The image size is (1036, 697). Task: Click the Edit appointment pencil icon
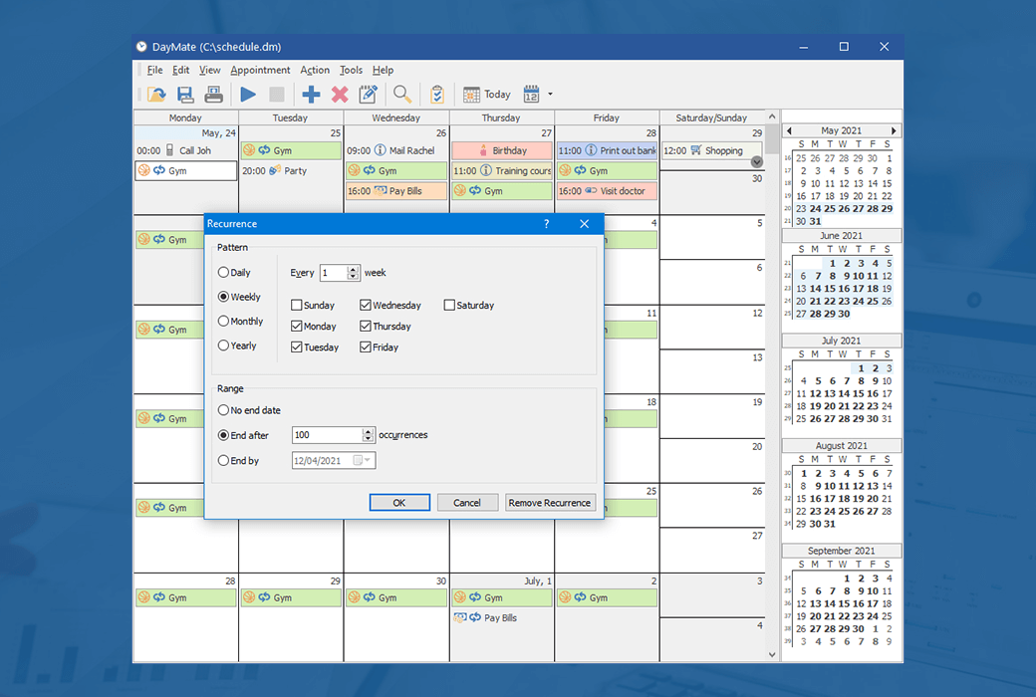click(x=368, y=95)
